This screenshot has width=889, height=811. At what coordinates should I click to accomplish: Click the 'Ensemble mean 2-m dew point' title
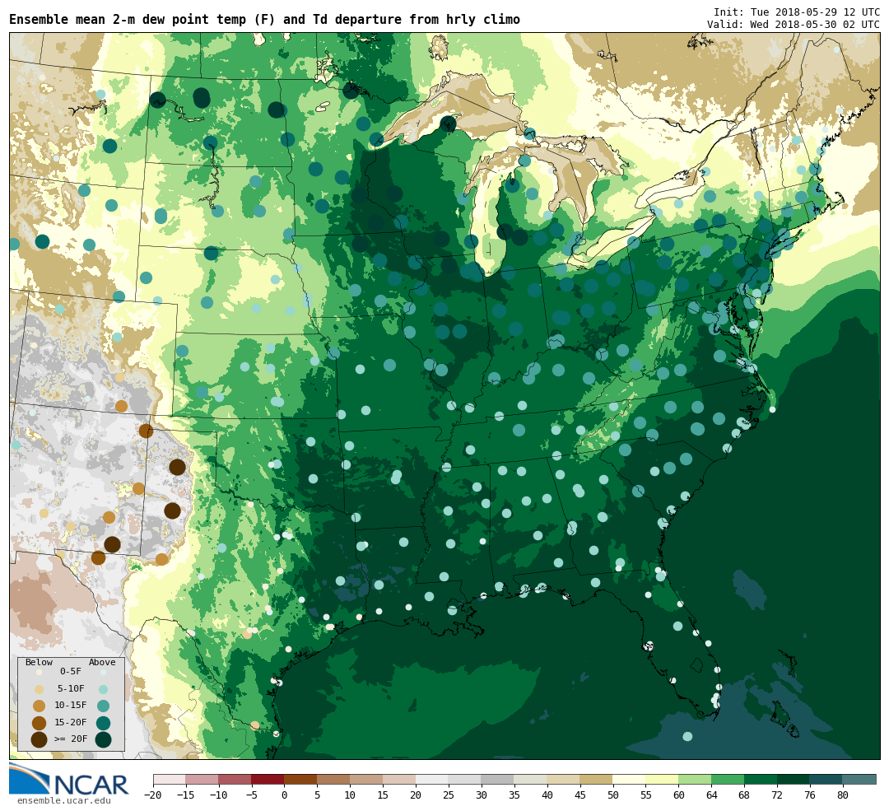tap(264, 20)
